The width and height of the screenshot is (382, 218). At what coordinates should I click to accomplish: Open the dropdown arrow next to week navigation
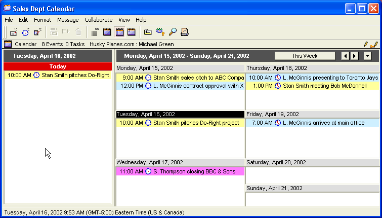(368, 56)
